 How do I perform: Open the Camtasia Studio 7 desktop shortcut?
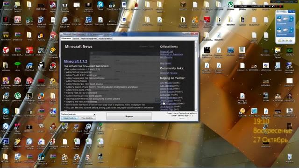click(17, 6)
